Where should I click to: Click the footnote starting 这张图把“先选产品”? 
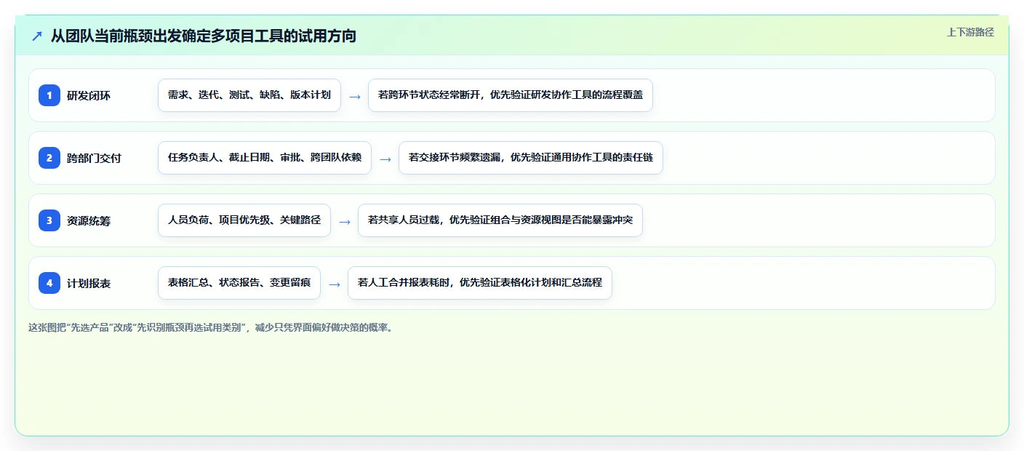pos(211,327)
